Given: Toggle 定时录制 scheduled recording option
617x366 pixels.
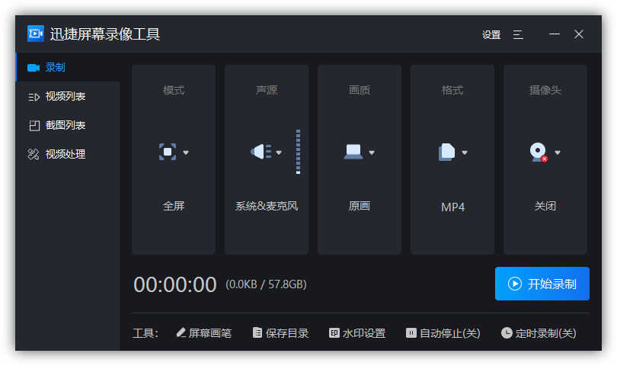Looking at the screenshot, I should [539, 333].
